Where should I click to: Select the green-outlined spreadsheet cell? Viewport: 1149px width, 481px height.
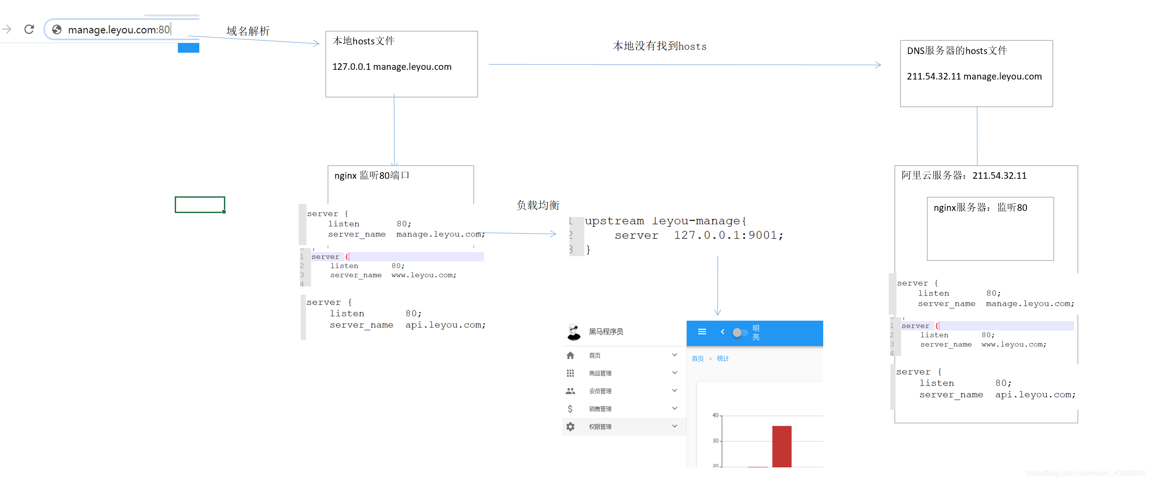[x=200, y=205]
